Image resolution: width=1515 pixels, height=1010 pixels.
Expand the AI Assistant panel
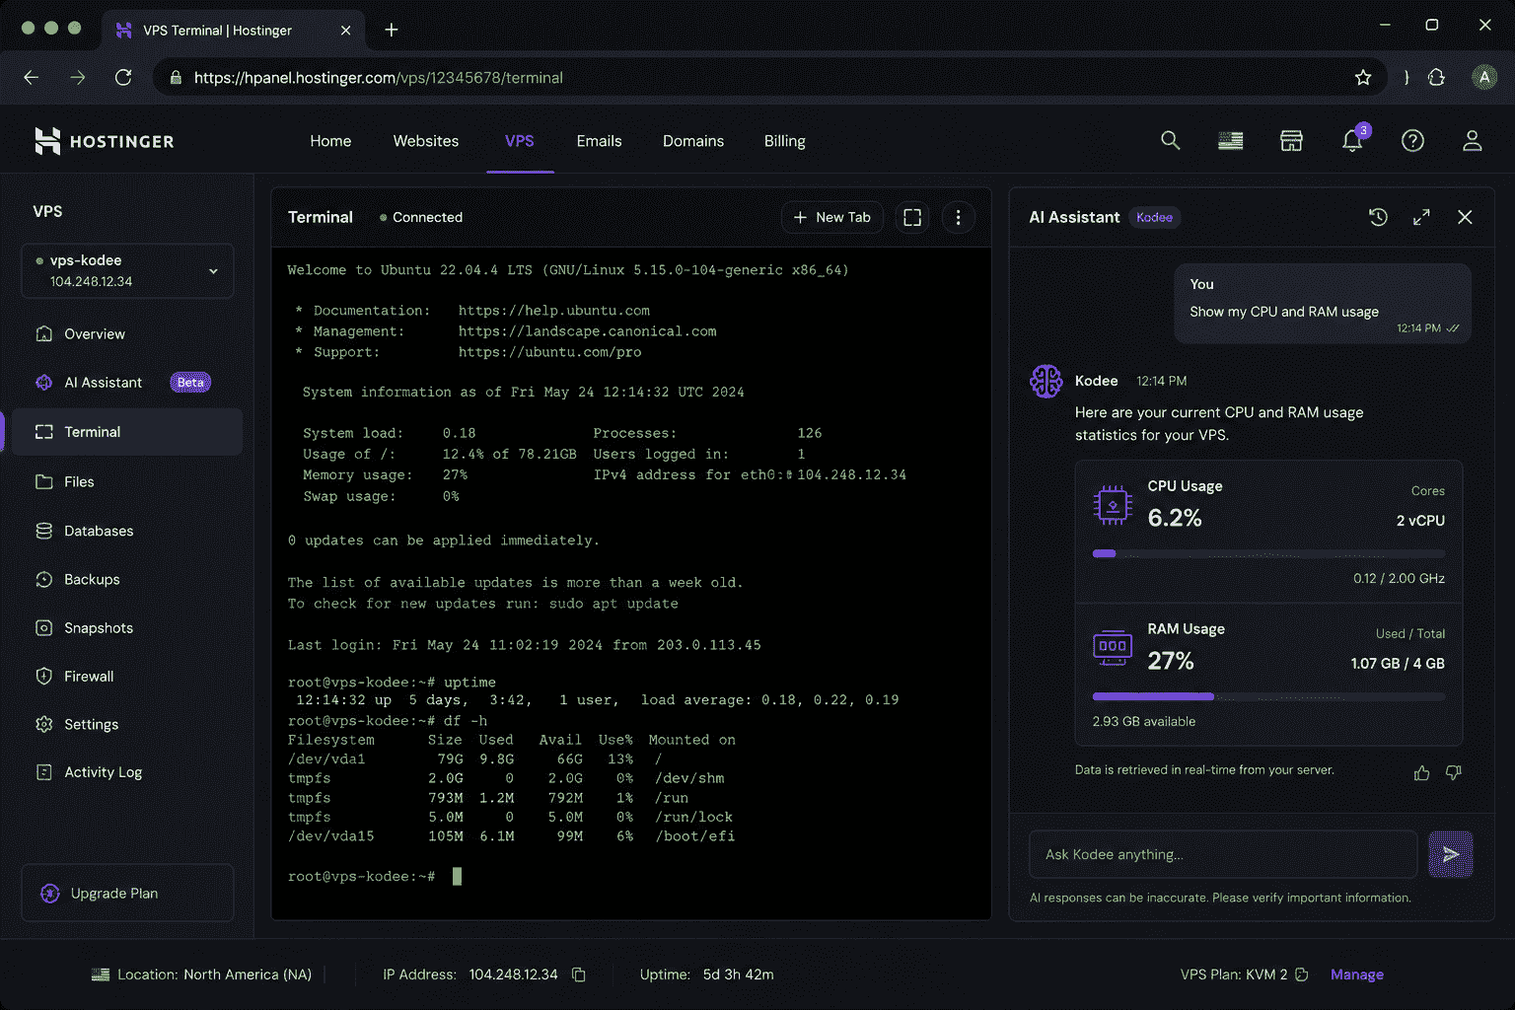pos(1421,217)
